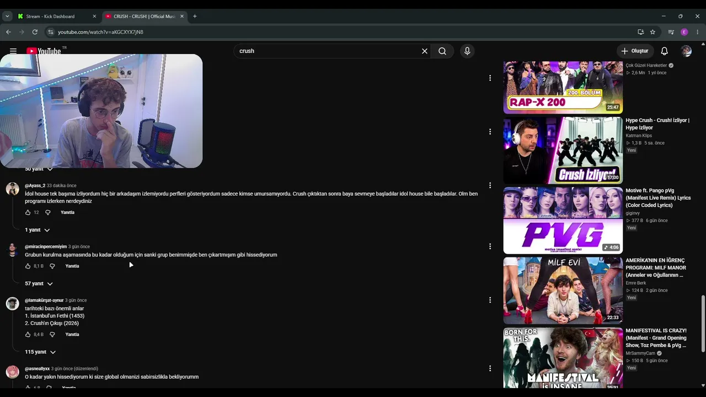Close the Stream - Kick Dashboard tab
The height and width of the screenshot is (397, 706).
[94, 17]
